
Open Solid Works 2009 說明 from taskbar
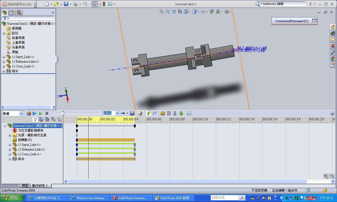pyautogui.click(x=173, y=198)
